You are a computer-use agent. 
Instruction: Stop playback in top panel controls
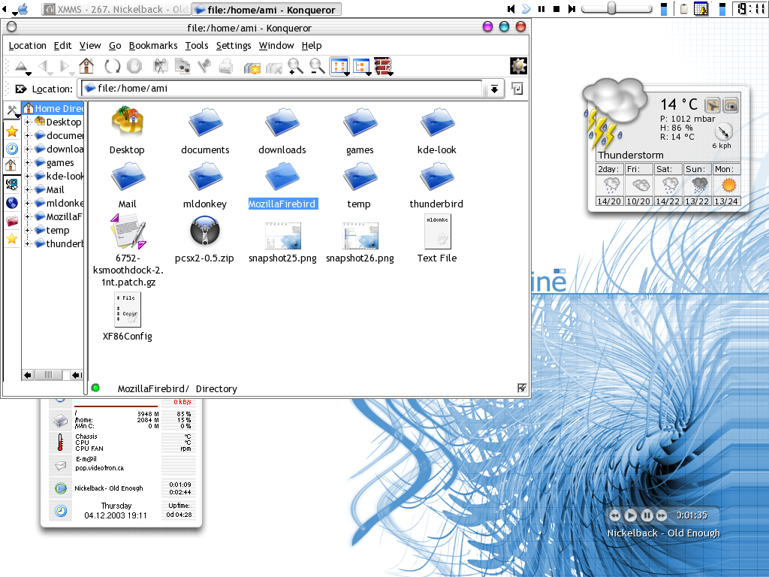[x=556, y=9]
